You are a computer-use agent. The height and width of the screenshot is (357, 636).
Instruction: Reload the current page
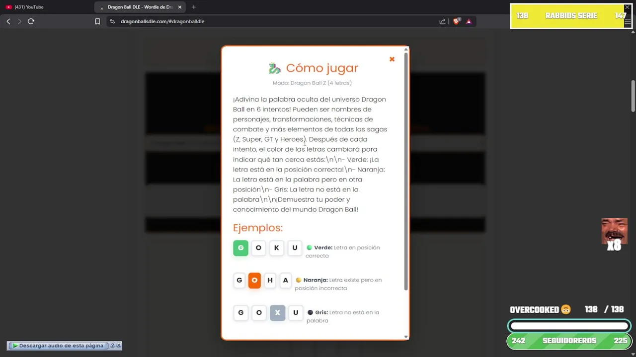[x=31, y=21]
